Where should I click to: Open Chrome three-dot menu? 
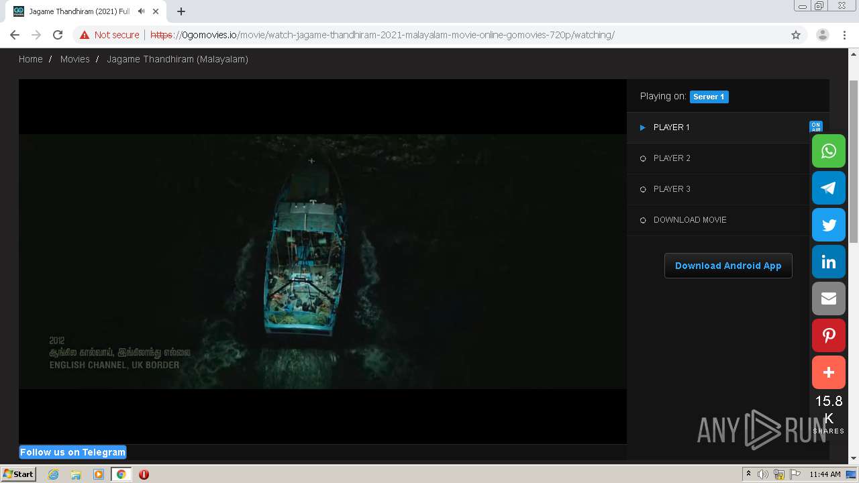coord(845,35)
